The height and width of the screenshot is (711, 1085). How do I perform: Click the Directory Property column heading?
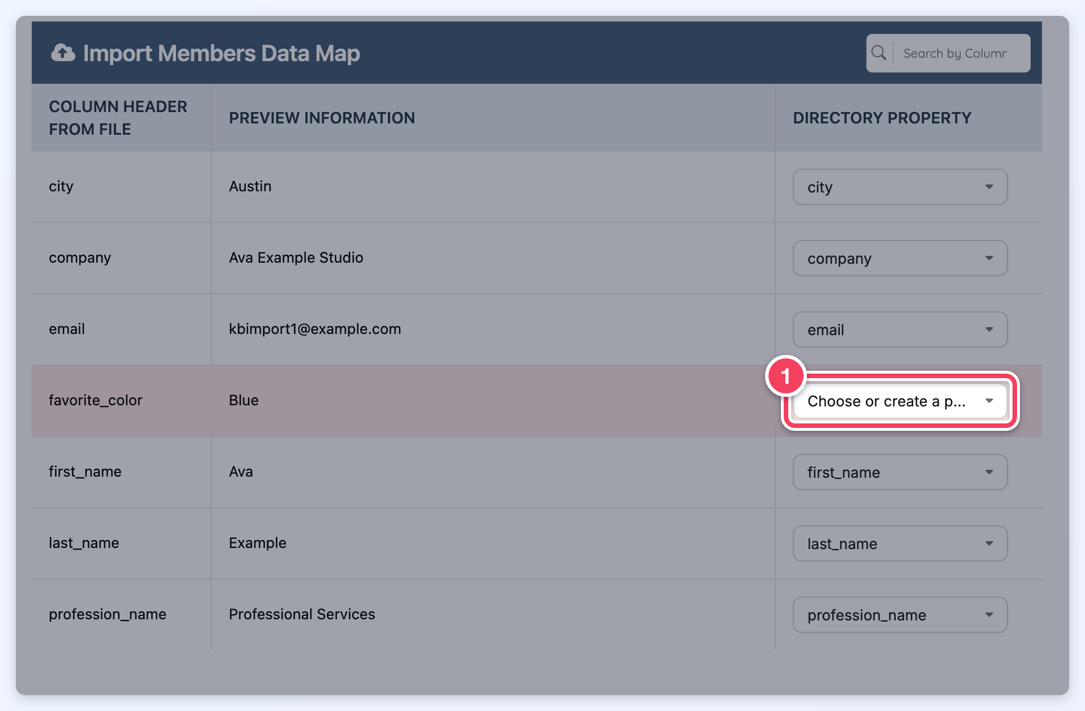click(x=882, y=118)
